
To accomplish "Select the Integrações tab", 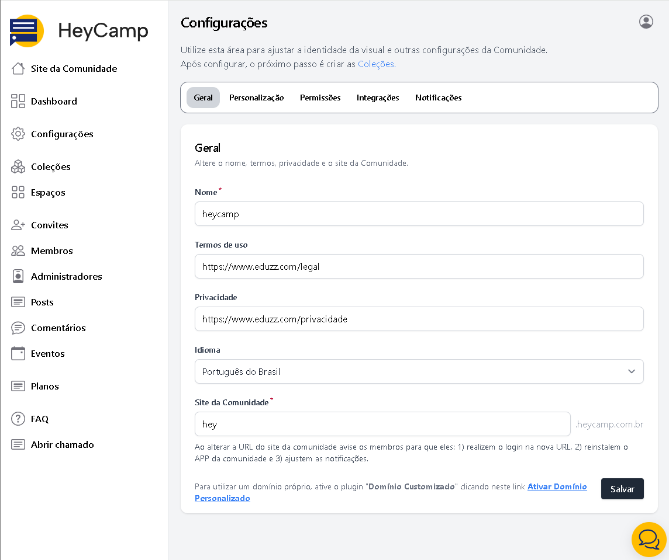I will 378,98.
